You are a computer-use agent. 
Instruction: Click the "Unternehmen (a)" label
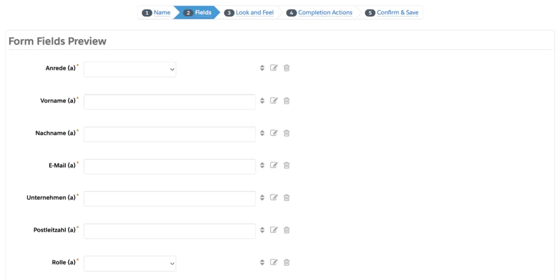[51, 197]
